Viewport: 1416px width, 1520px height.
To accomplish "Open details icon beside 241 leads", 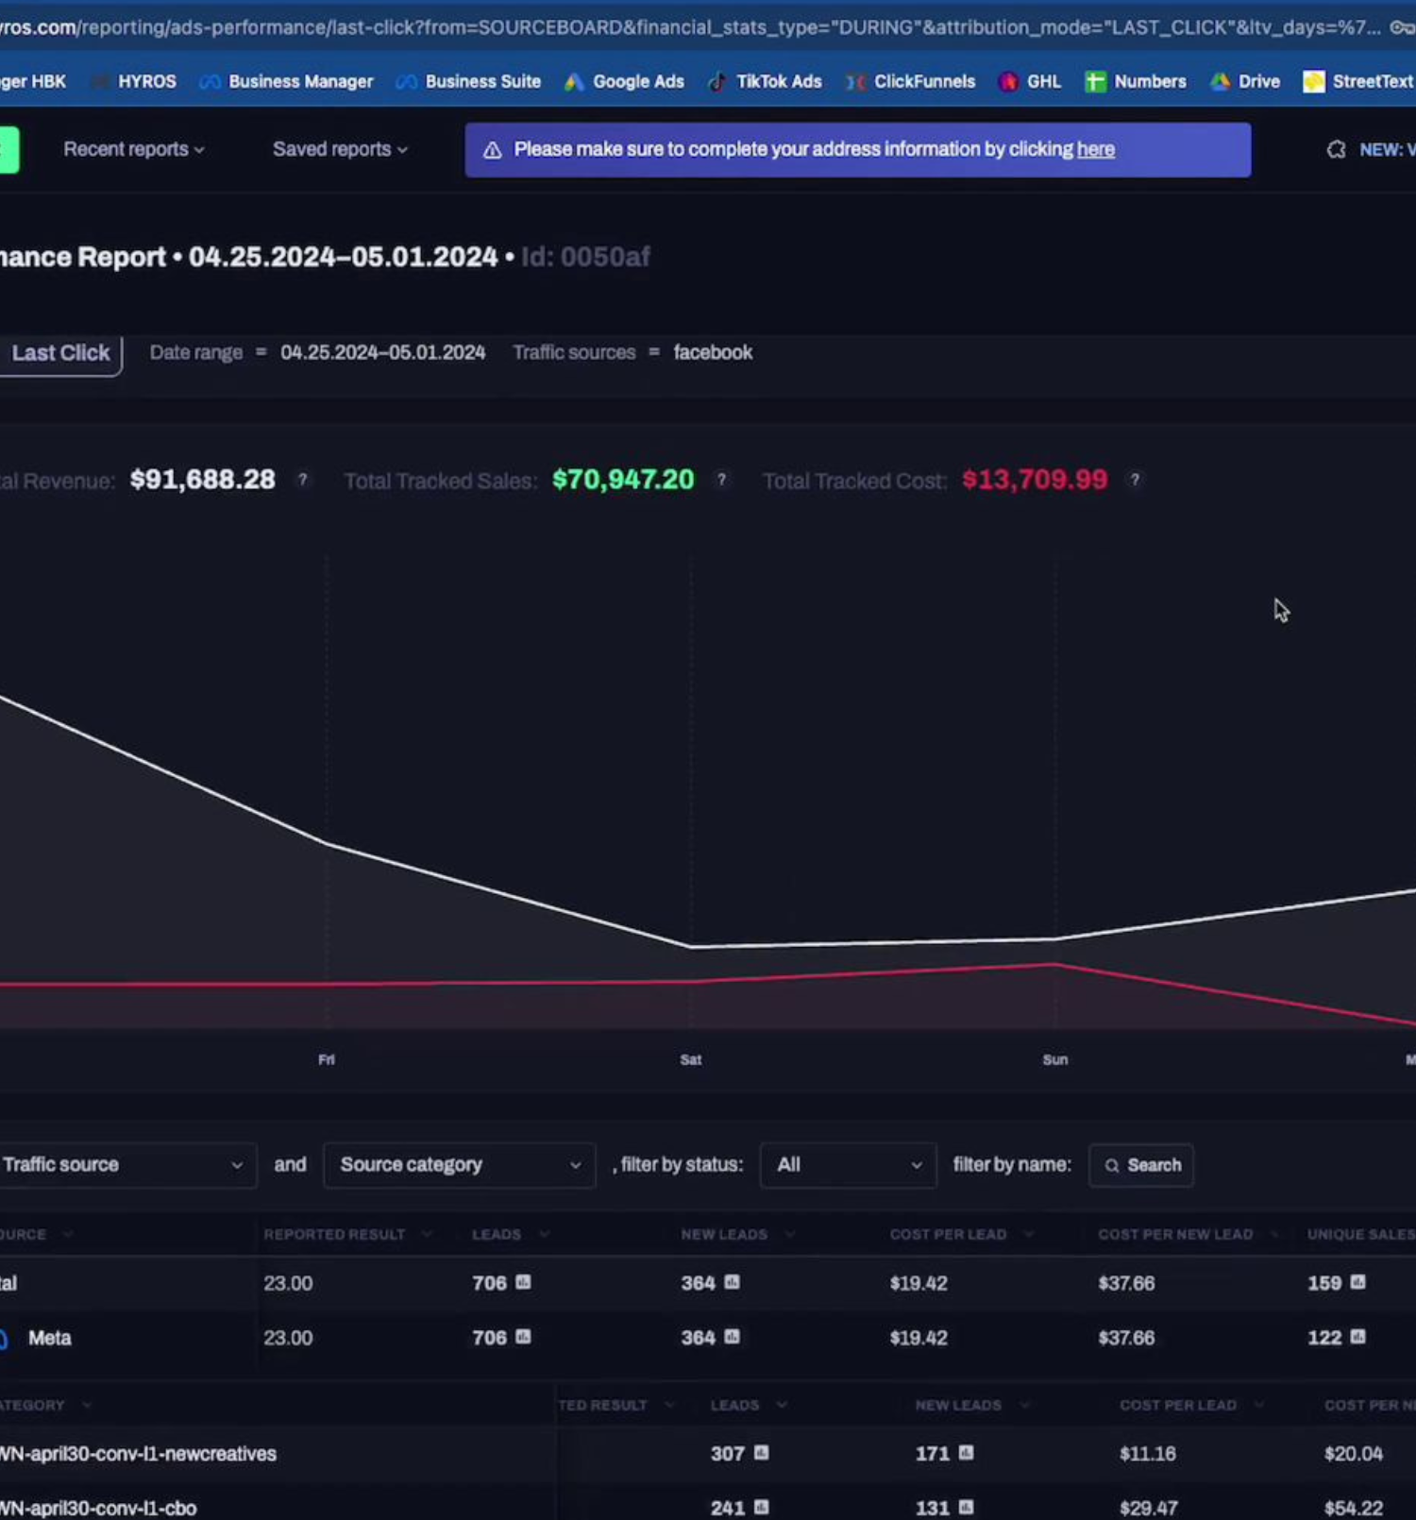I will coord(761,1507).
